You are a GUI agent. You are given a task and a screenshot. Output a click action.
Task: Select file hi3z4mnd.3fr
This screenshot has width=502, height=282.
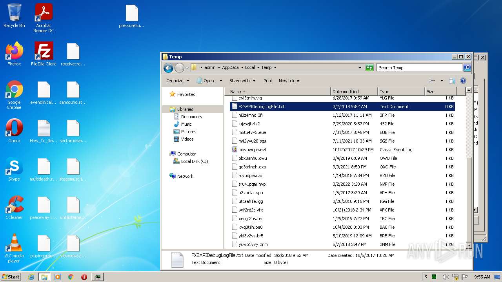click(342, 115)
